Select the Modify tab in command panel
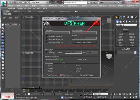The width and height of the screenshot is (140, 100). click(120, 17)
